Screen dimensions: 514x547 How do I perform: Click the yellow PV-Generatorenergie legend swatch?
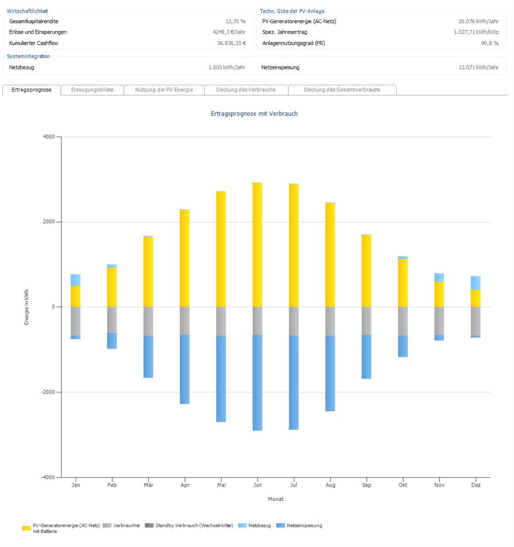tap(27, 528)
